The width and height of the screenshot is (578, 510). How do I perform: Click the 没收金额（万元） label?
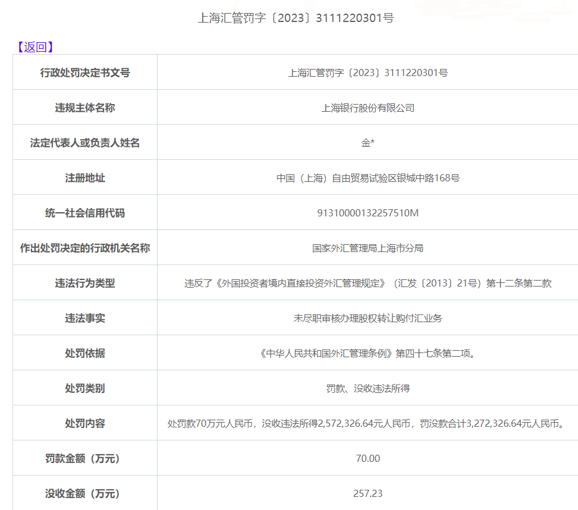83,493
